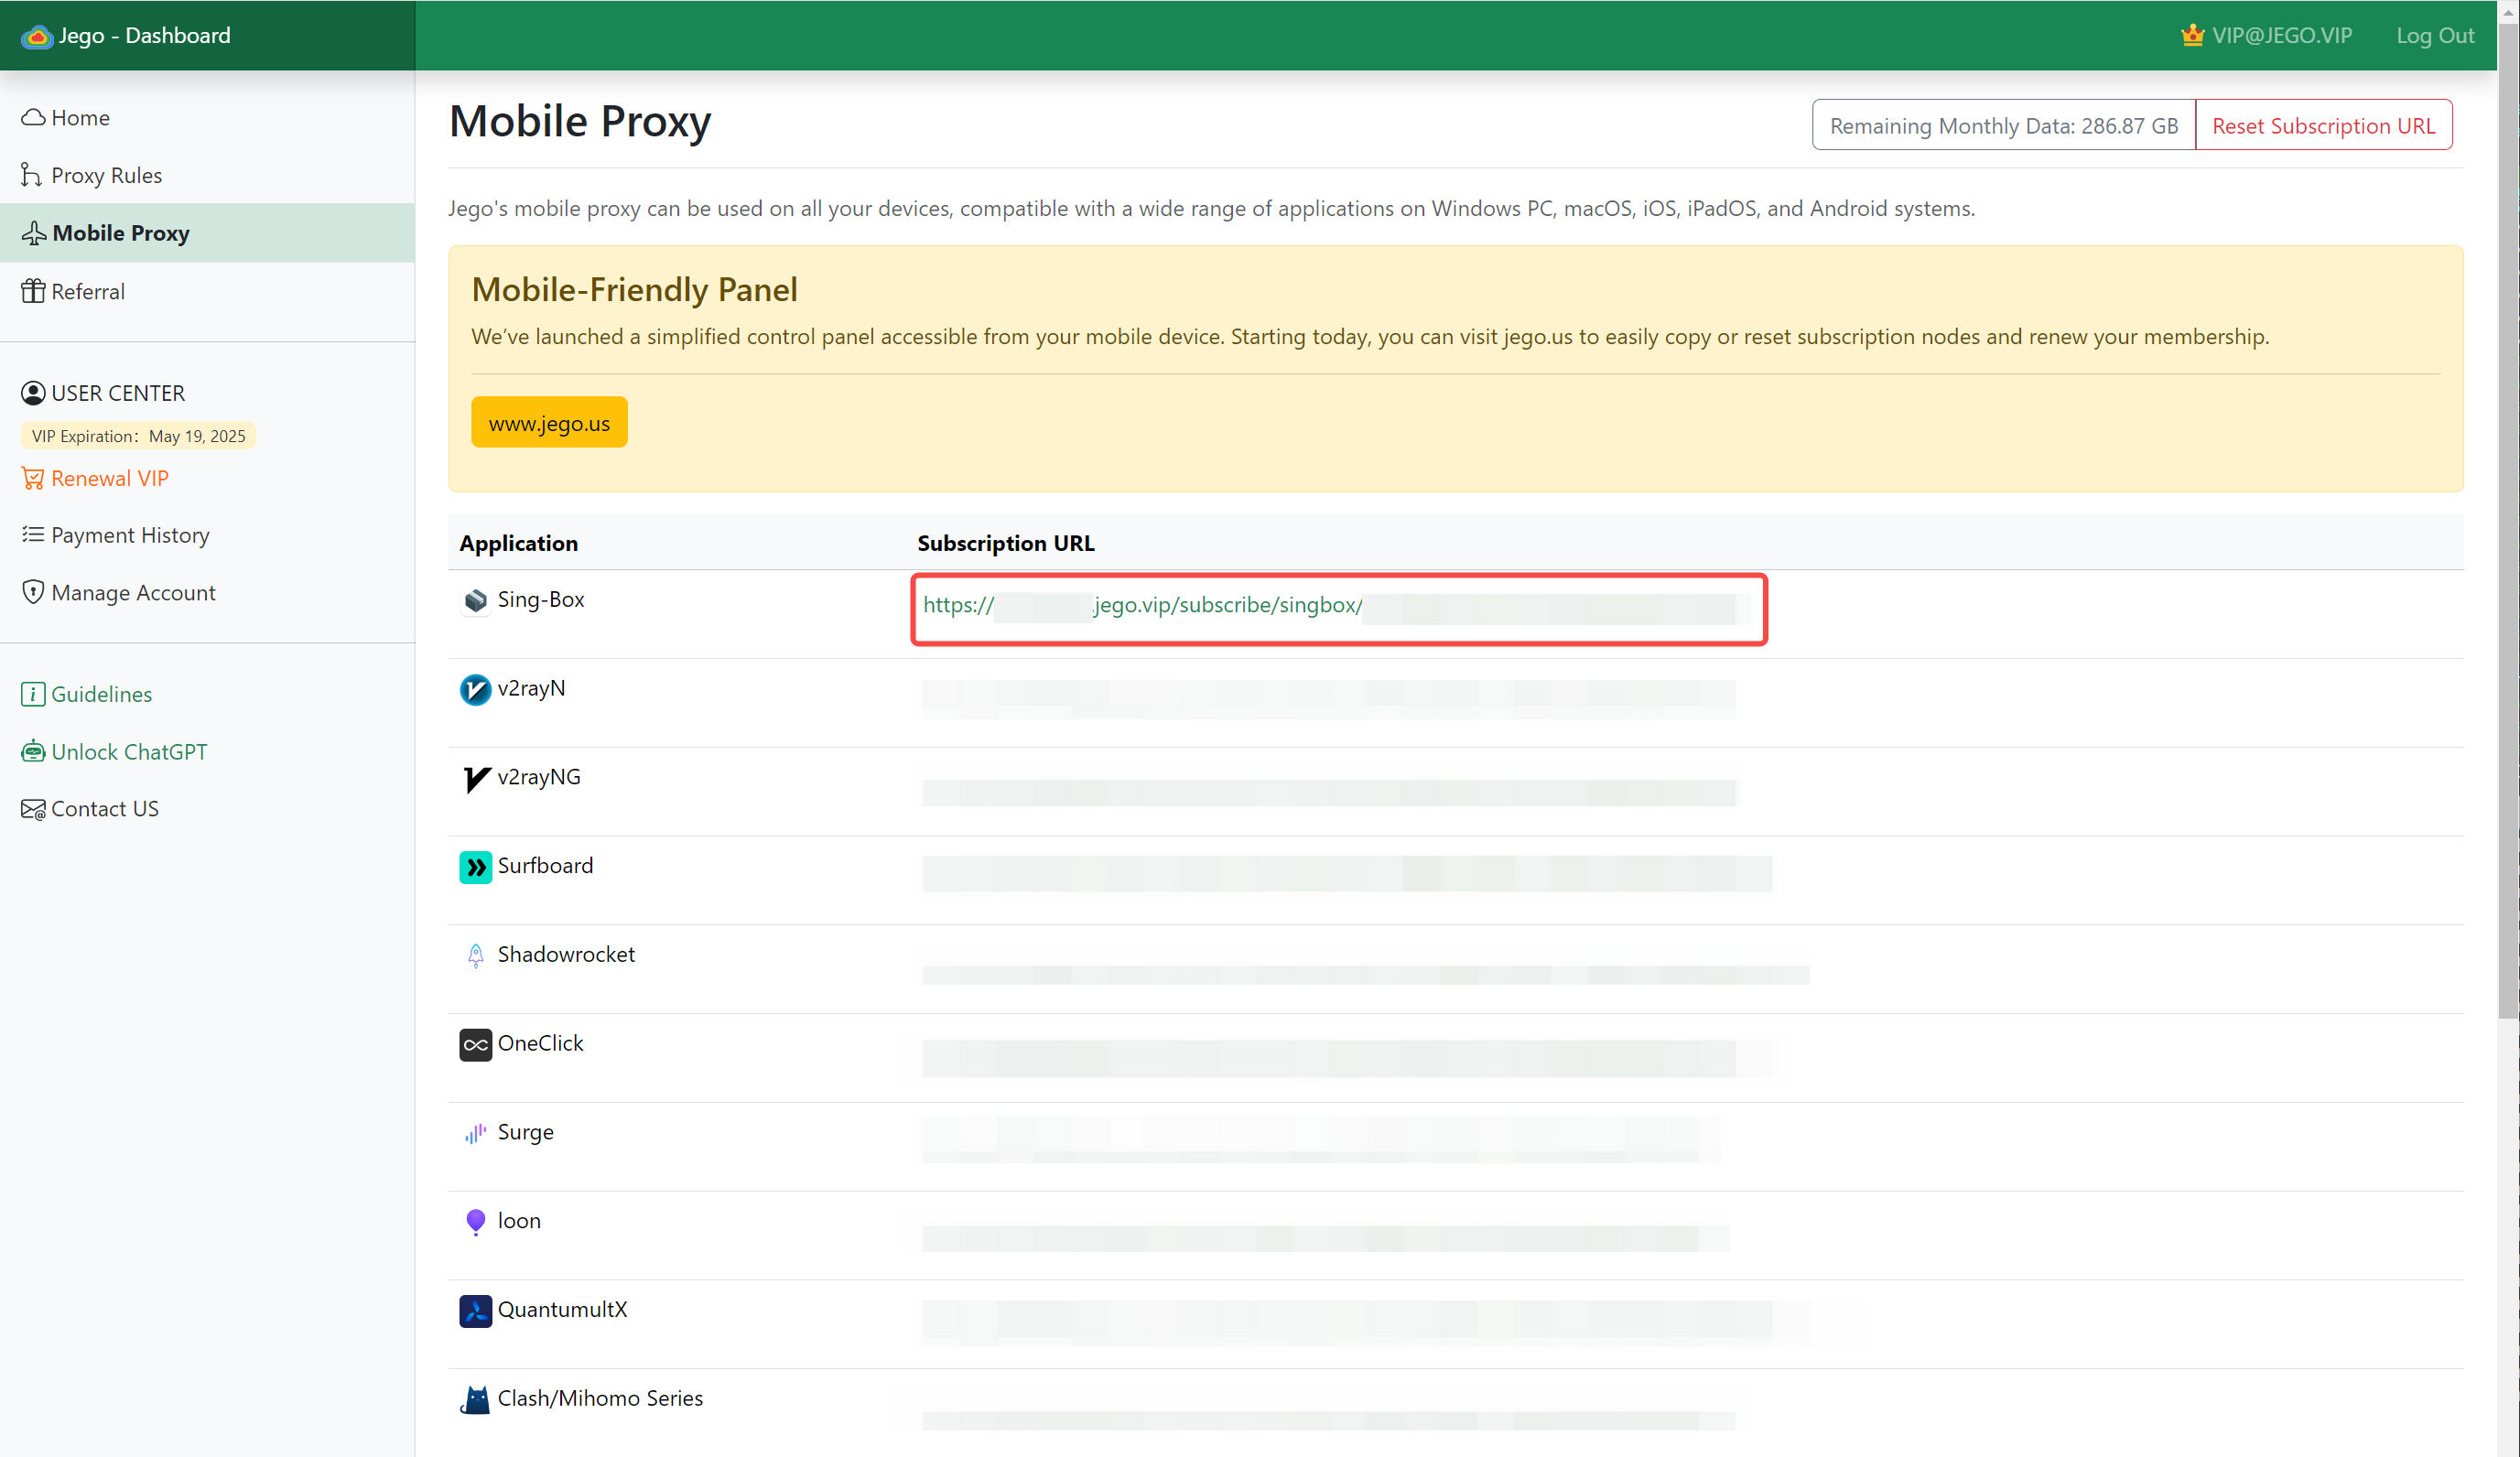
Task: Select the Mobile Proxy menu item
Action: (x=207, y=233)
